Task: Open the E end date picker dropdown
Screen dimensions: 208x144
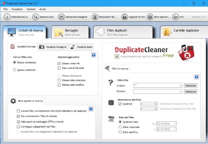Action: [175, 129]
